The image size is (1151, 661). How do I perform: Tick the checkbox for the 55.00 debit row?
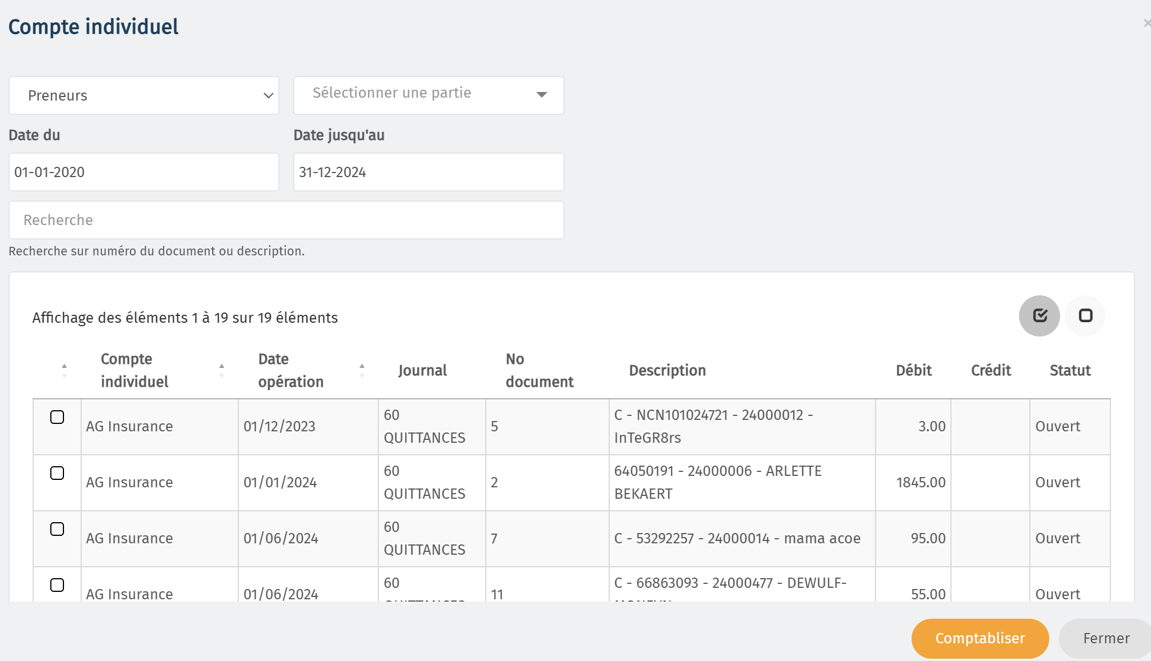pos(57,585)
